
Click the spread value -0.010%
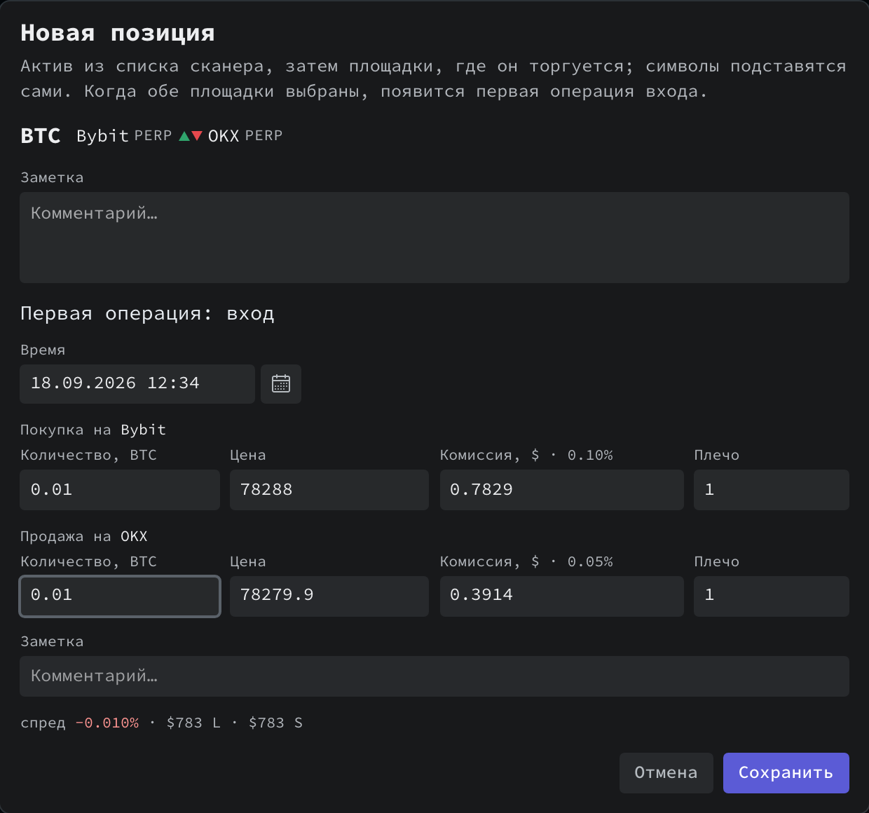[x=107, y=723]
